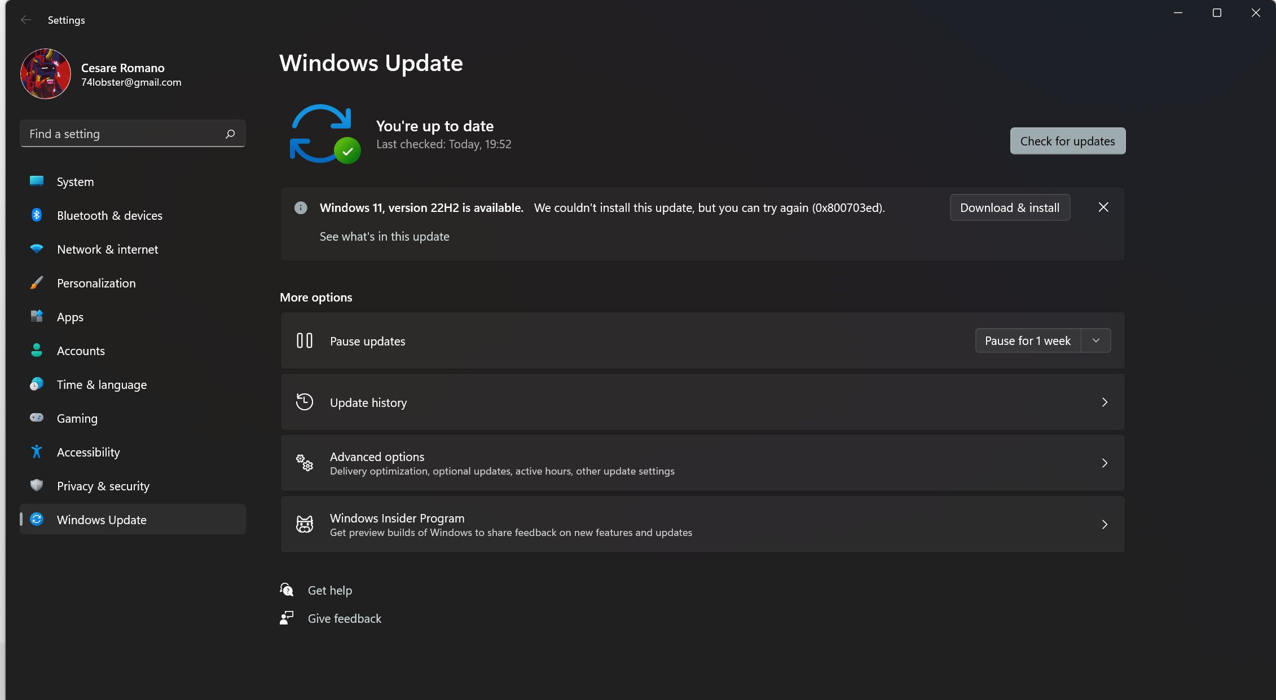1276x700 pixels.
Task: Open the pause duration dropdown arrow
Action: coord(1096,340)
